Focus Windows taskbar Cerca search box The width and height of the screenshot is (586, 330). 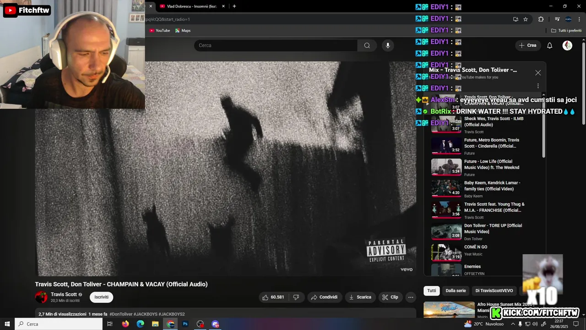59,324
